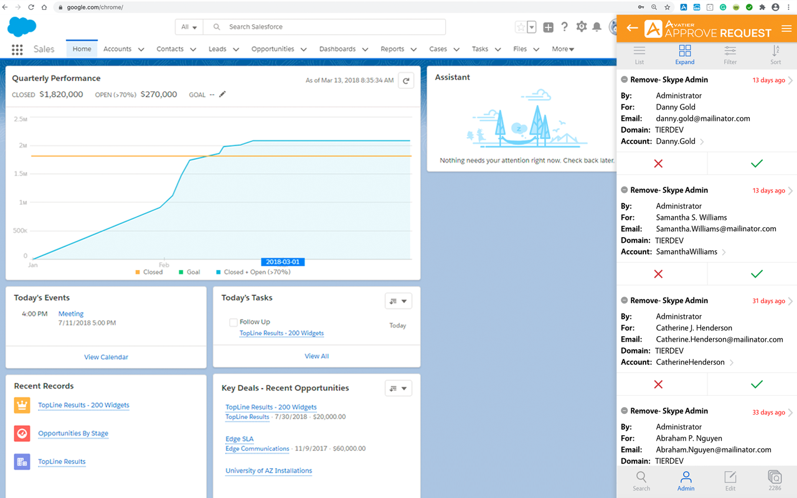The image size is (797, 498).
Task: Open the Salesforce App Launcher grid
Action: 17,49
